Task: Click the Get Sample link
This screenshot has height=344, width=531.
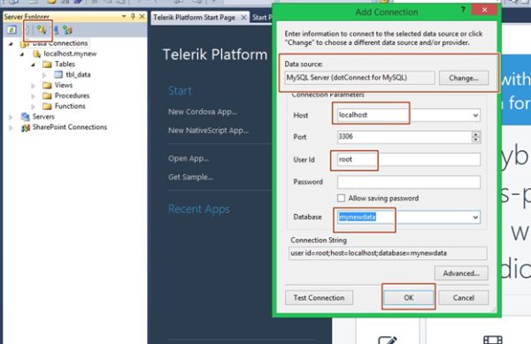Action: coord(190,177)
